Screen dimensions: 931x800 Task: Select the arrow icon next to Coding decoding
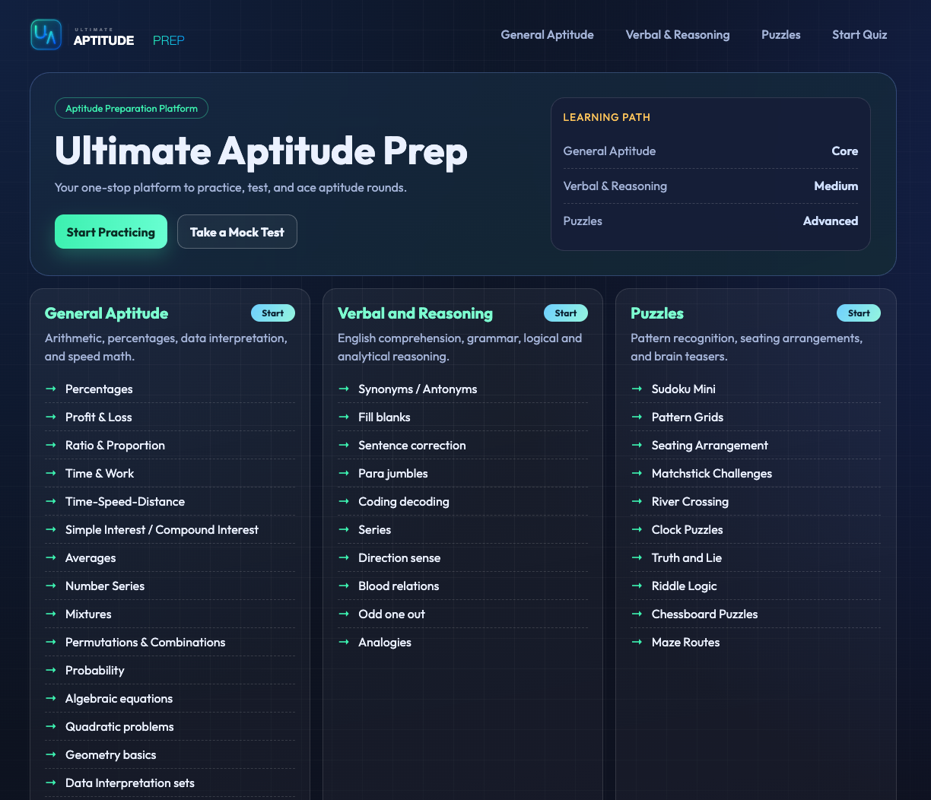[344, 501]
